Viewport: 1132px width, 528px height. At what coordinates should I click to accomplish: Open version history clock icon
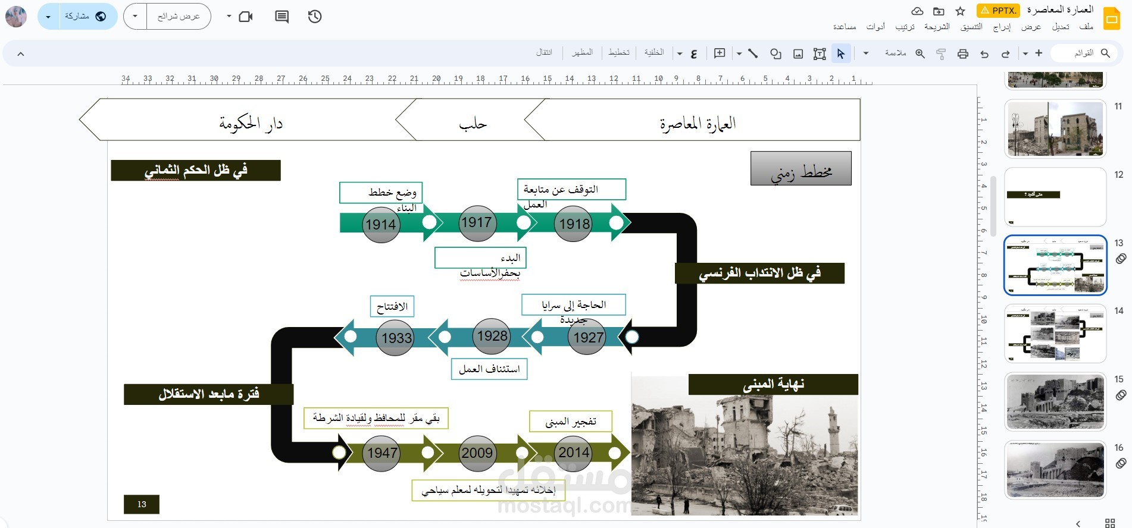point(315,17)
